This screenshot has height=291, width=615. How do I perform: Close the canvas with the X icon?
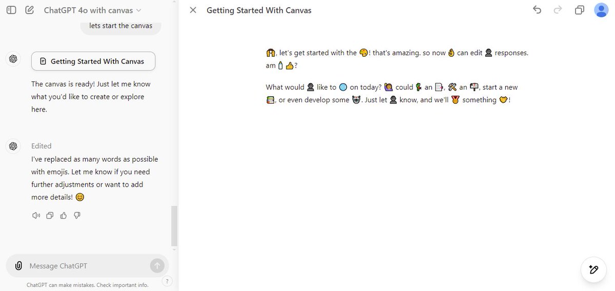click(x=193, y=10)
